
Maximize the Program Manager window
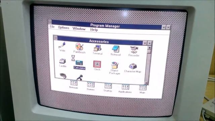[168, 28]
